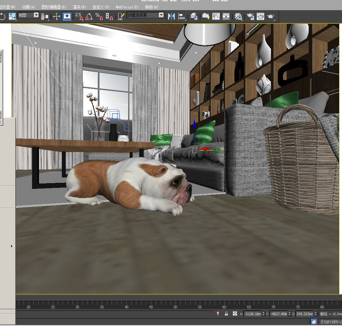Expand the left panel arrow

tap(12, 246)
